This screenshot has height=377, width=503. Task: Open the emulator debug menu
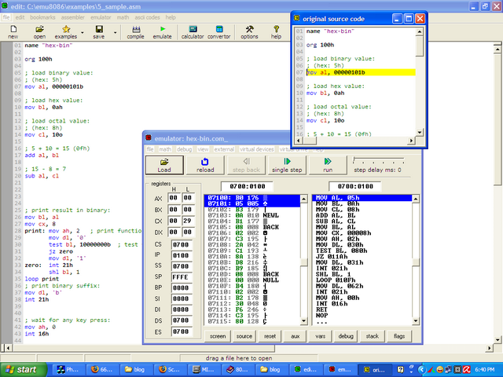[184, 149]
